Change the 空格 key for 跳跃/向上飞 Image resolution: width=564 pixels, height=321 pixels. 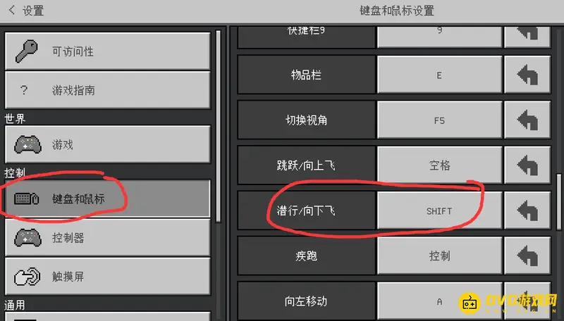[x=439, y=165]
